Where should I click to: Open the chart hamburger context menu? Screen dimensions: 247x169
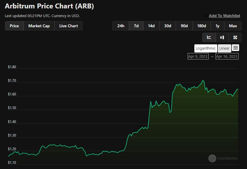pos(236,48)
